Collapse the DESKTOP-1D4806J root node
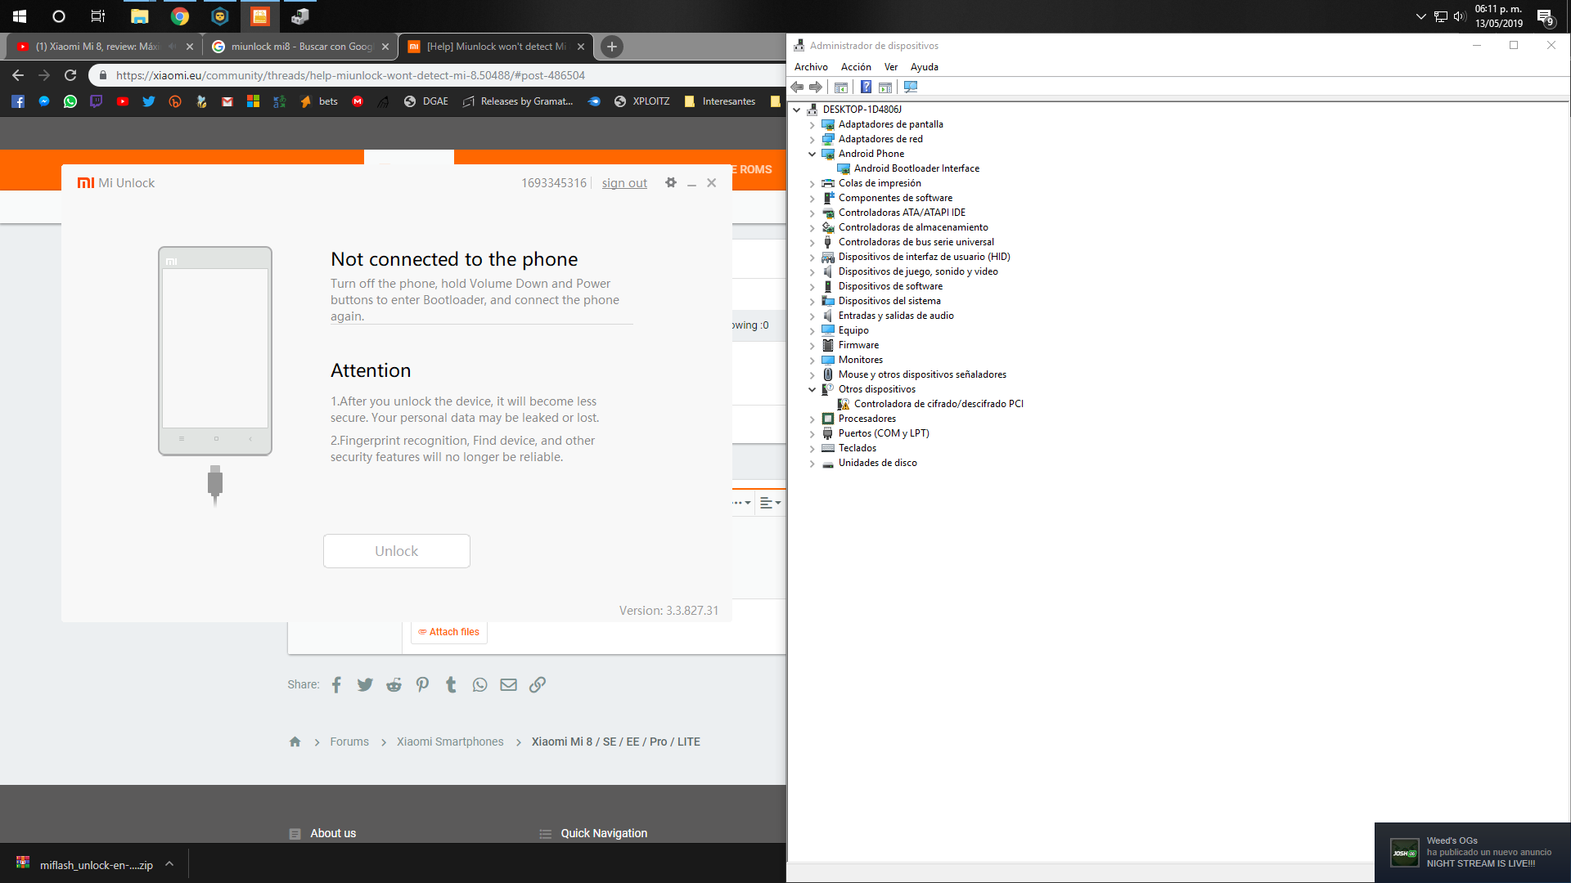 796,110
